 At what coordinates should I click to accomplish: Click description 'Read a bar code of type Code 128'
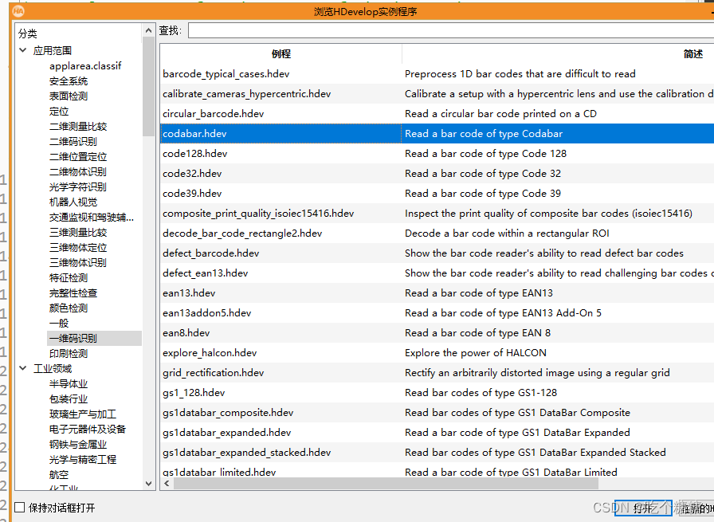pyautogui.click(x=485, y=154)
